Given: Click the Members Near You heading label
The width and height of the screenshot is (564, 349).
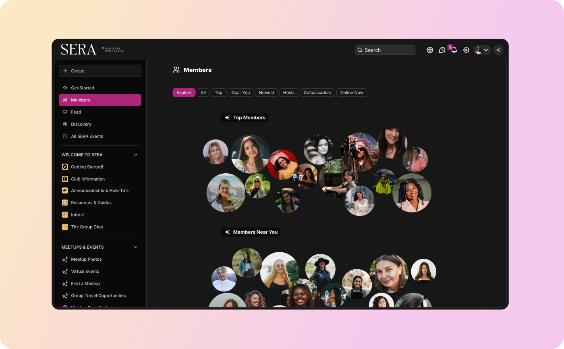Looking at the screenshot, I should (251, 232).
